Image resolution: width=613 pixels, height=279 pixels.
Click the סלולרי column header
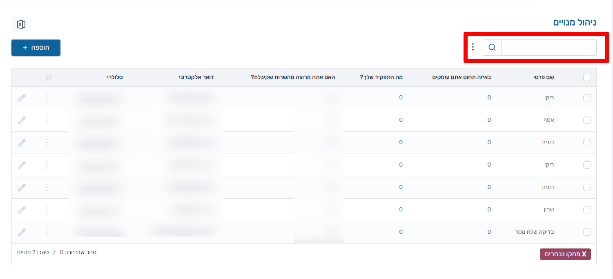[x=115, y=77]
